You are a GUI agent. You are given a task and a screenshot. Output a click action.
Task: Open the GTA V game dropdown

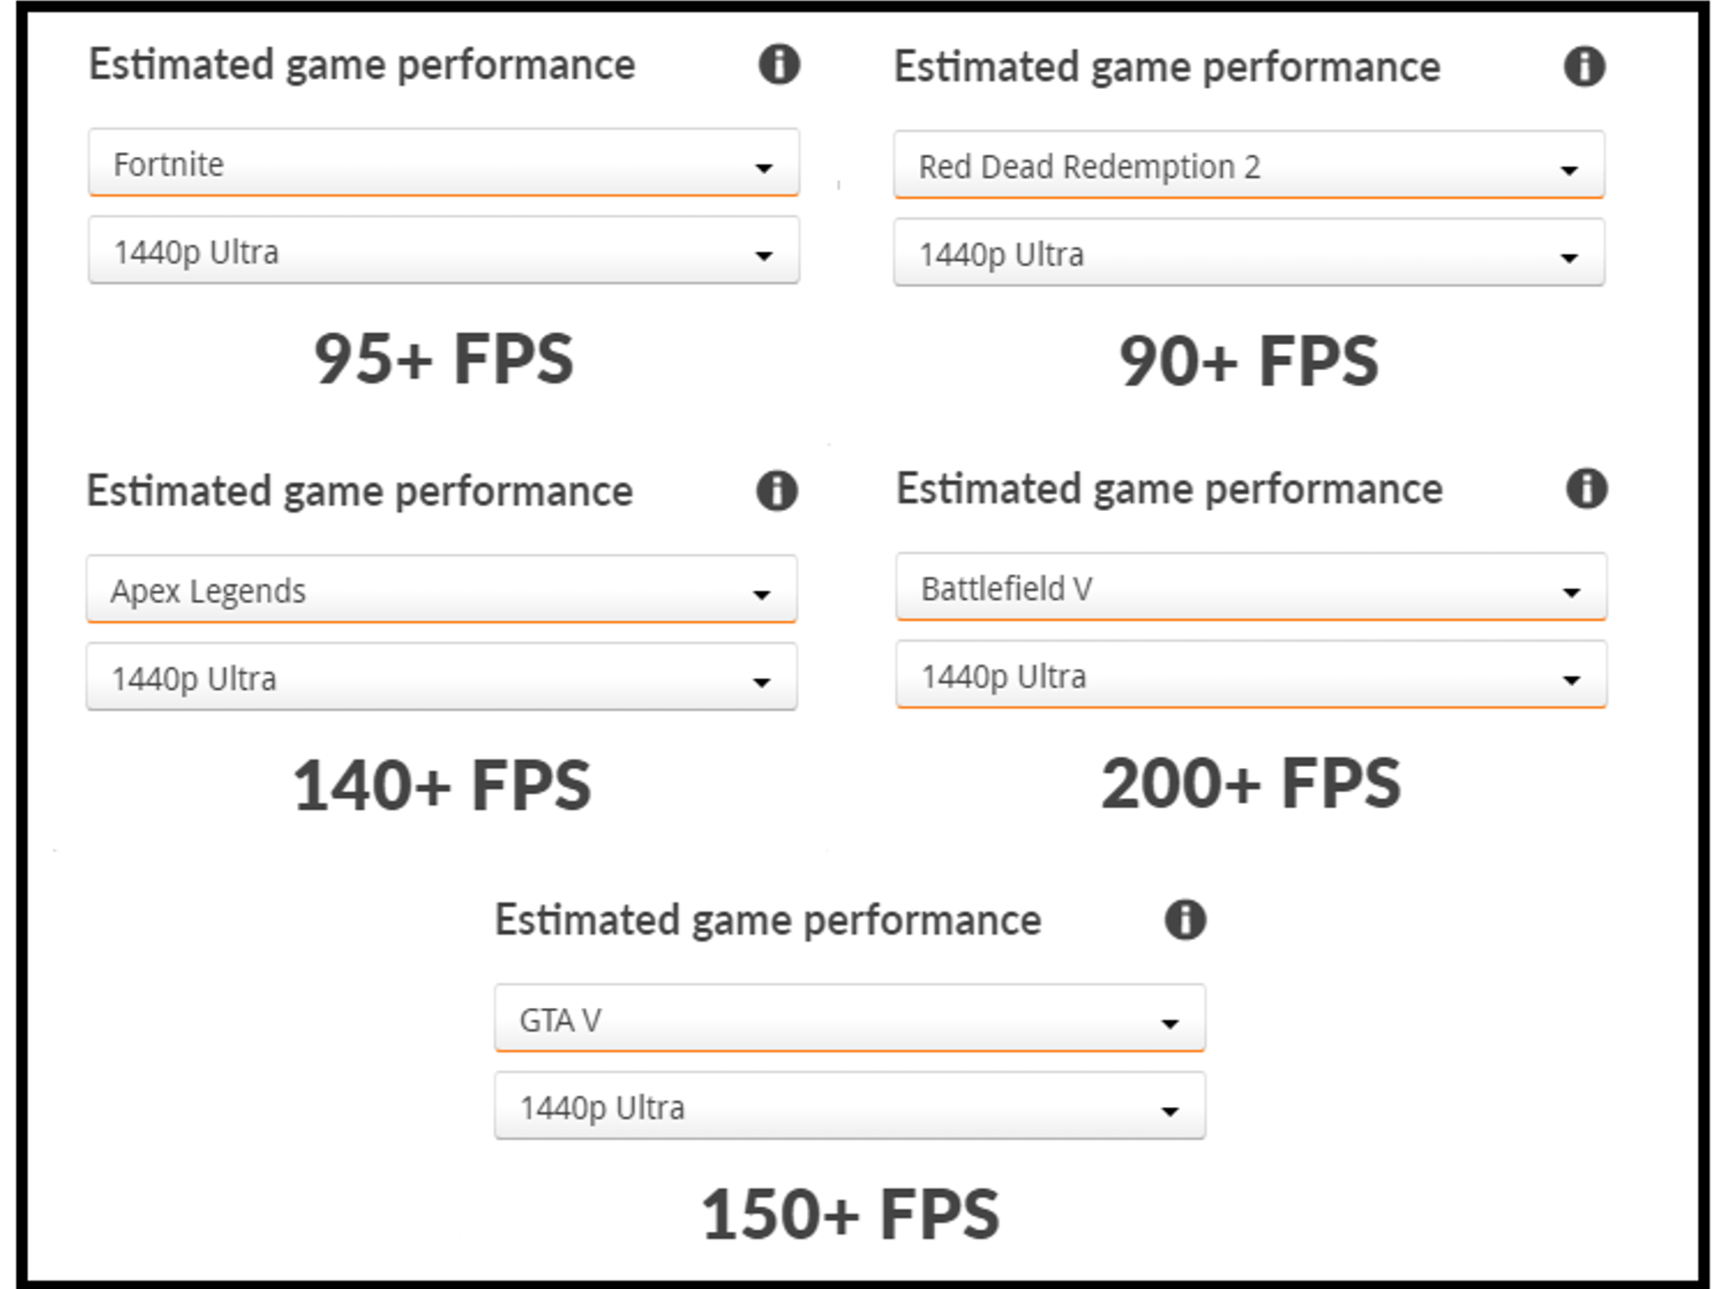849,1018
